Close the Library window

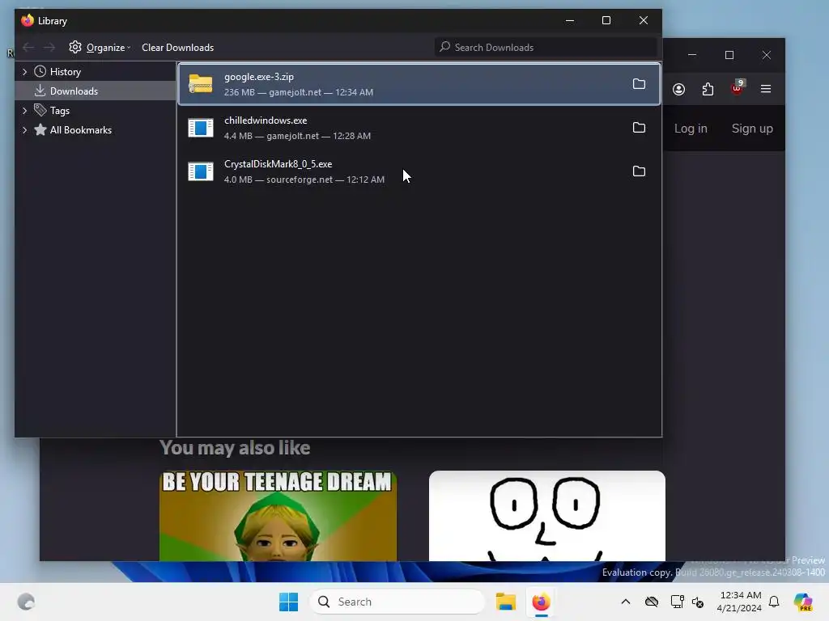coord(644,20)
